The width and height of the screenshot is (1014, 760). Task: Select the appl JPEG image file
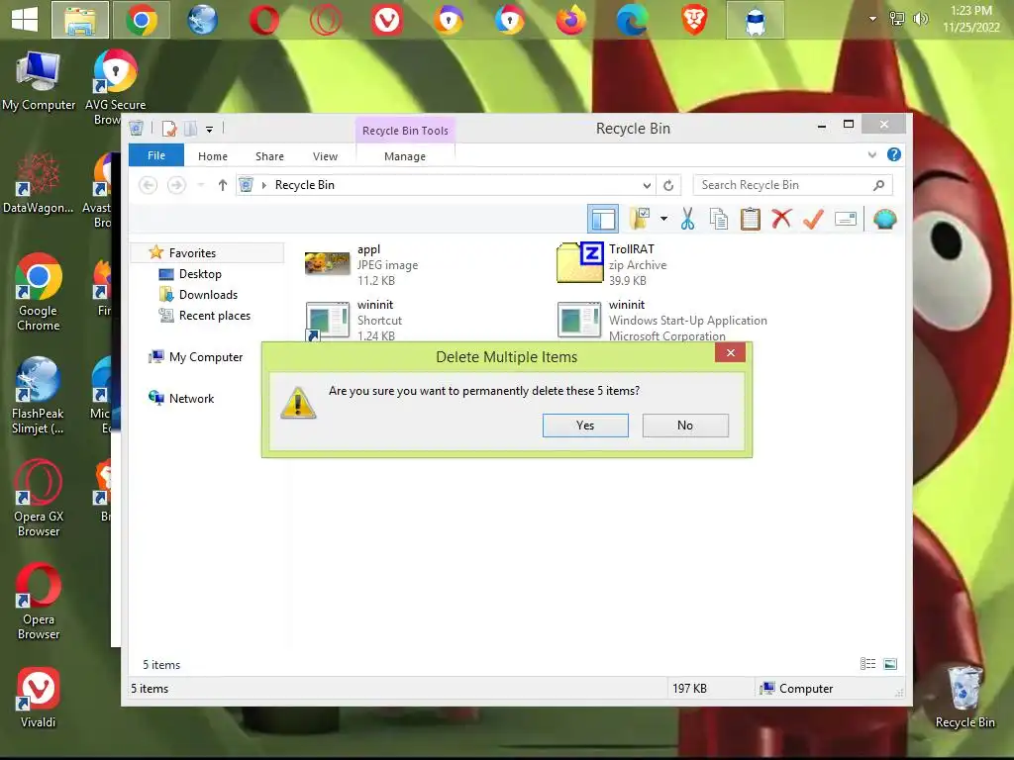pyautogui.click(x=362, y=265)
